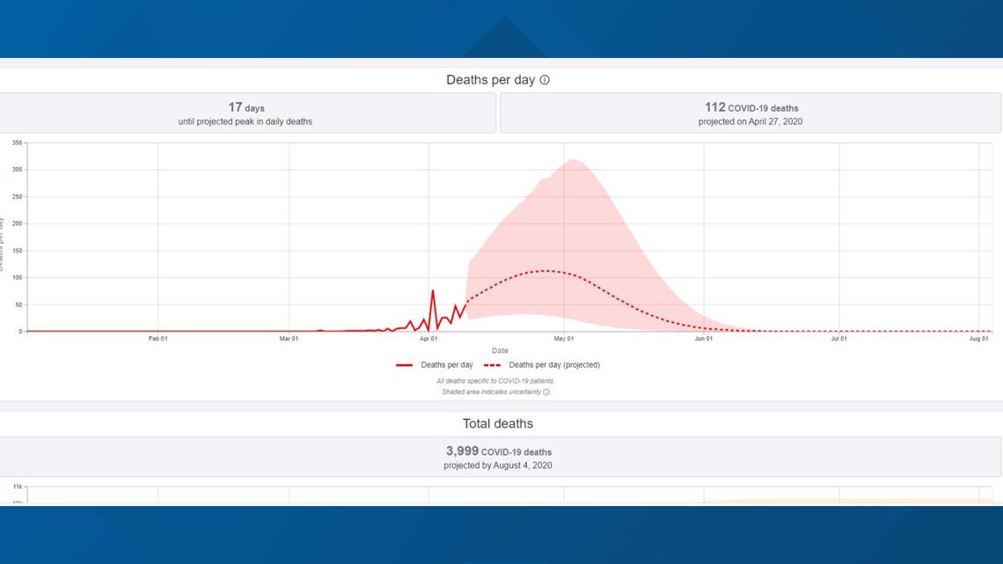Open the '3,999 COVID-19 deaths' total panel
Screen dimensions: 1003x564
pos(498,458)
